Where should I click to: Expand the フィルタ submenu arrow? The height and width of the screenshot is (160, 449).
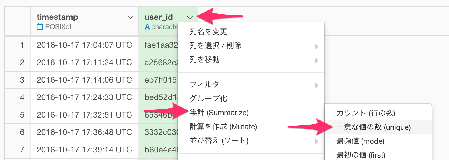pyautogui.click(x=317, y=86)
